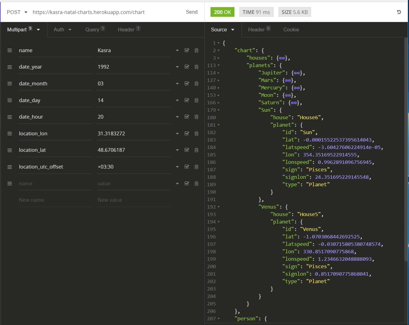
Task: Delete the date_day row
Action: [196, 100]
